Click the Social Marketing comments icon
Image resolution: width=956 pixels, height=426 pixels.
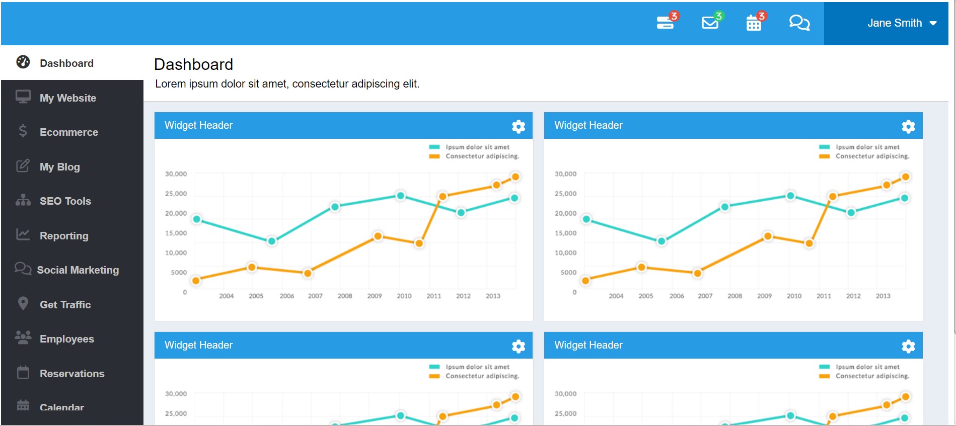coord(23,269)
